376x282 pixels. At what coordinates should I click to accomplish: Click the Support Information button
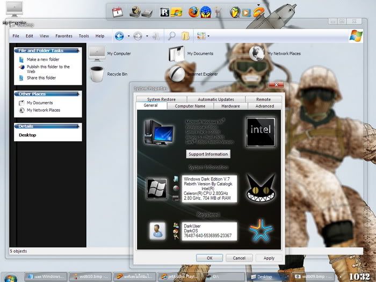[208, 154]
